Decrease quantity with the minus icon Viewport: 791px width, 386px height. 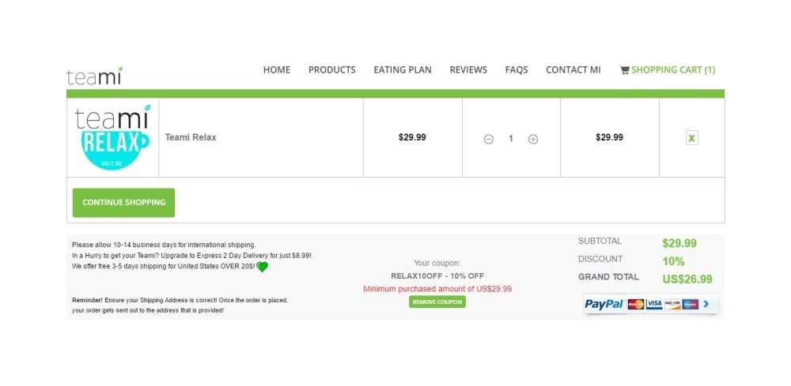click(488, 140)
